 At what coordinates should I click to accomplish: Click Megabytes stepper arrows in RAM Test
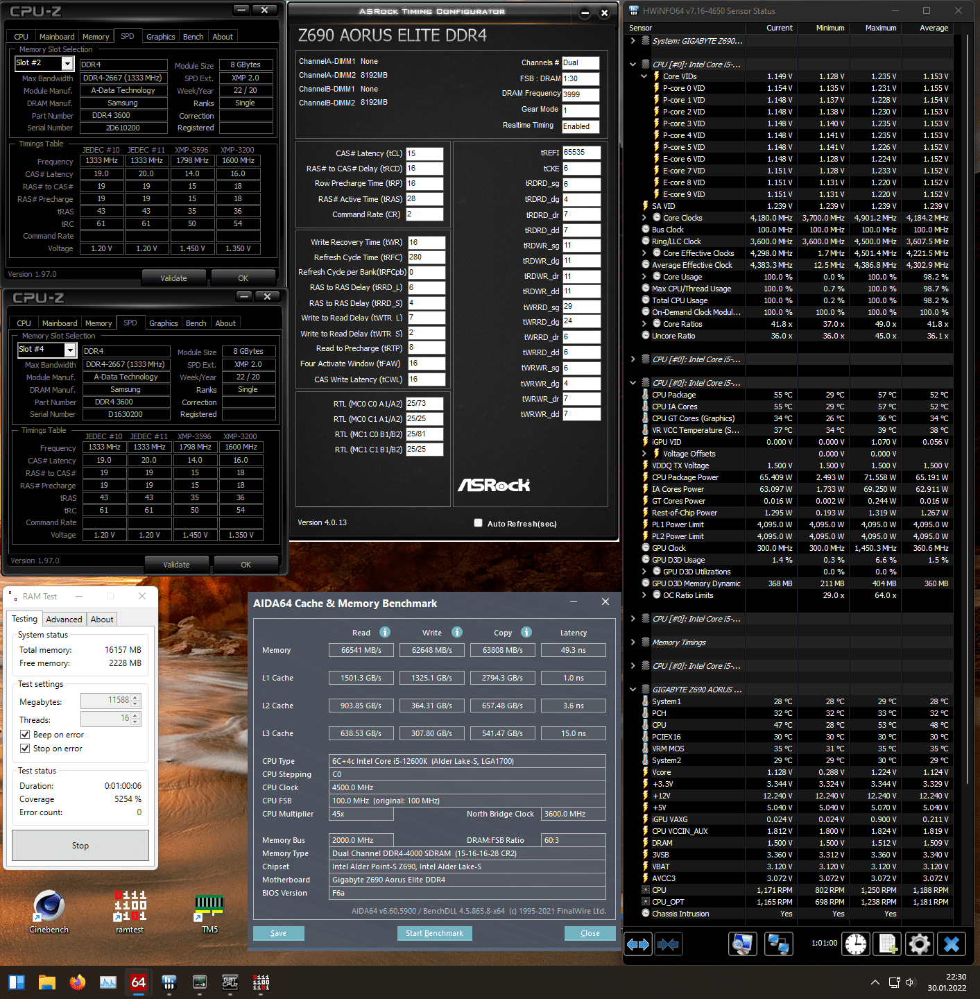(x=136, y=701)
